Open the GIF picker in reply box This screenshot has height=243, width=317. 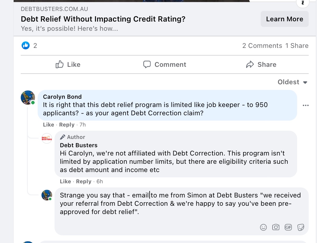288,227
